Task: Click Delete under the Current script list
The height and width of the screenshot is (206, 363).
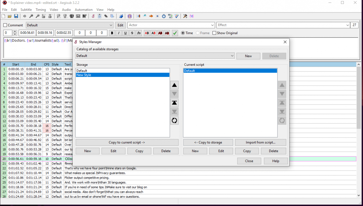Action: [x=274, y=151]
